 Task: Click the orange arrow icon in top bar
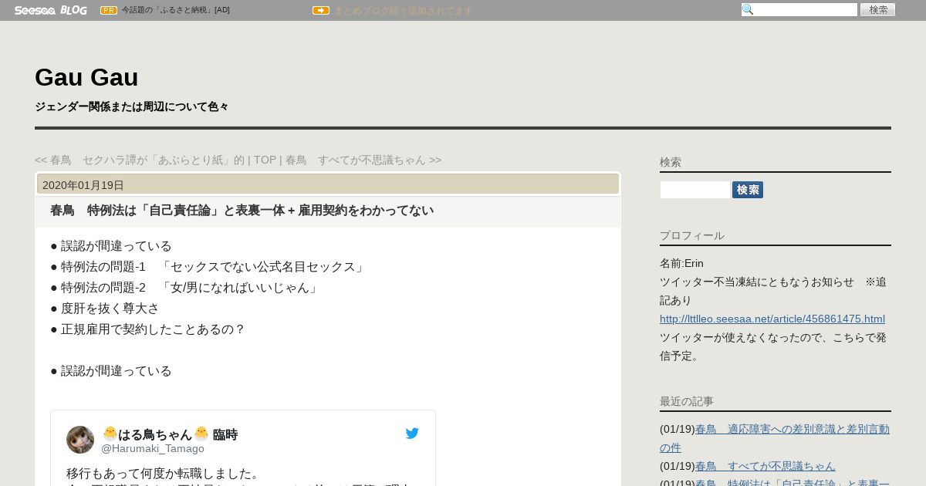pos(321,10)
